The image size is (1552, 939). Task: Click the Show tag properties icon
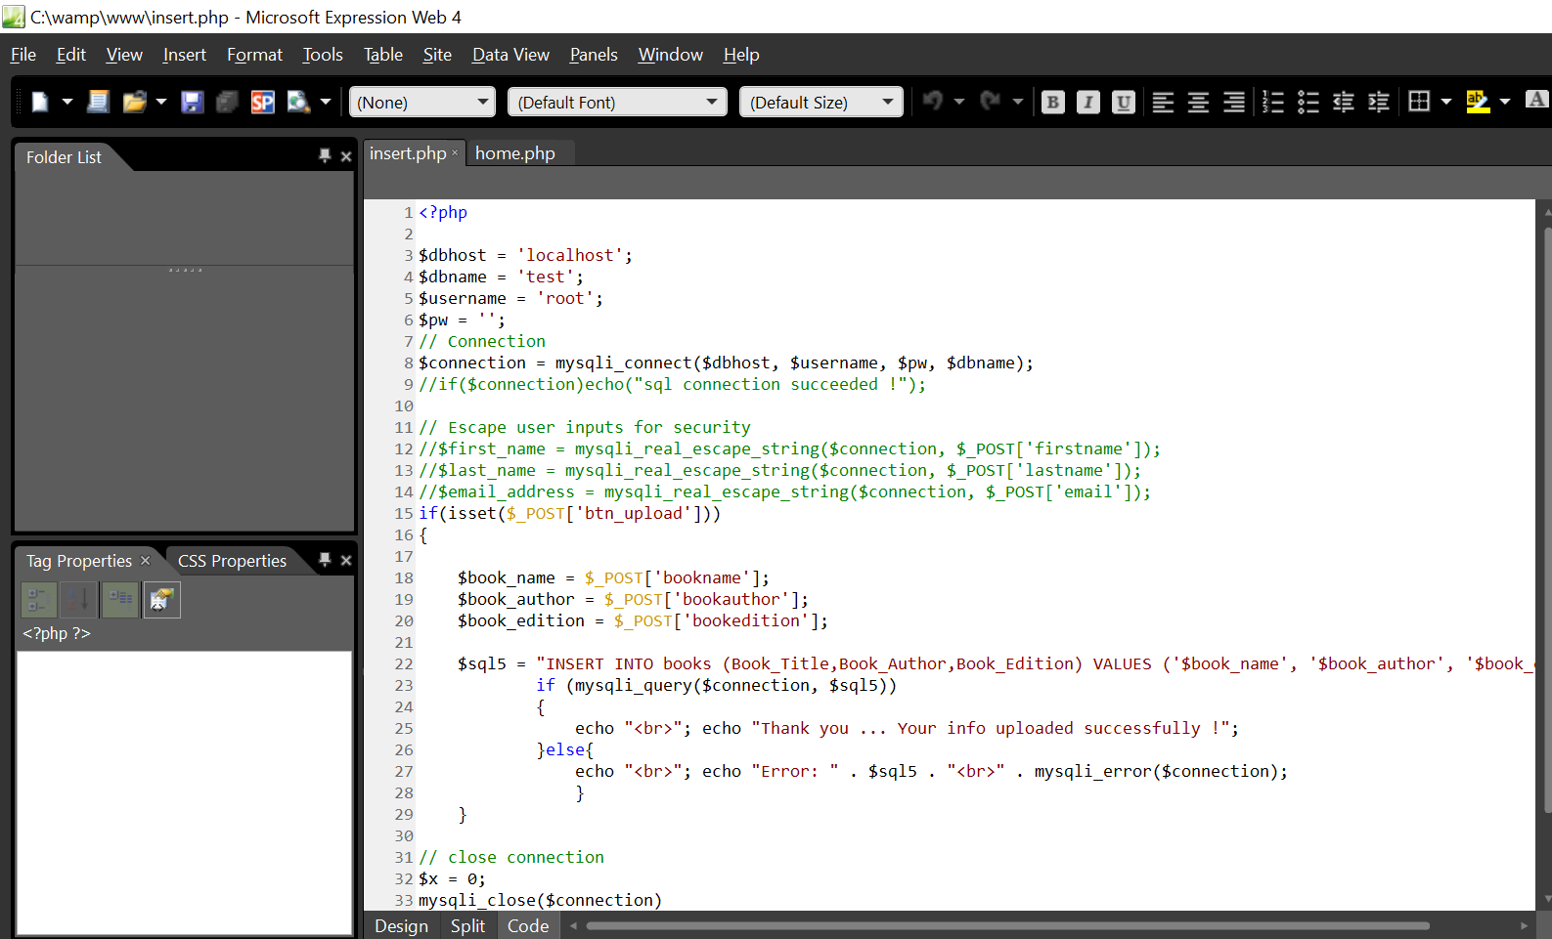[x=162, y=599]
